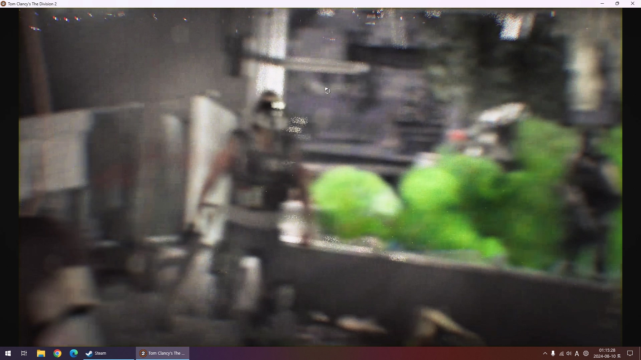Viewport: 641px width, 360px height.
Task: Click the microphone tray icon
Action: point(553,353)
